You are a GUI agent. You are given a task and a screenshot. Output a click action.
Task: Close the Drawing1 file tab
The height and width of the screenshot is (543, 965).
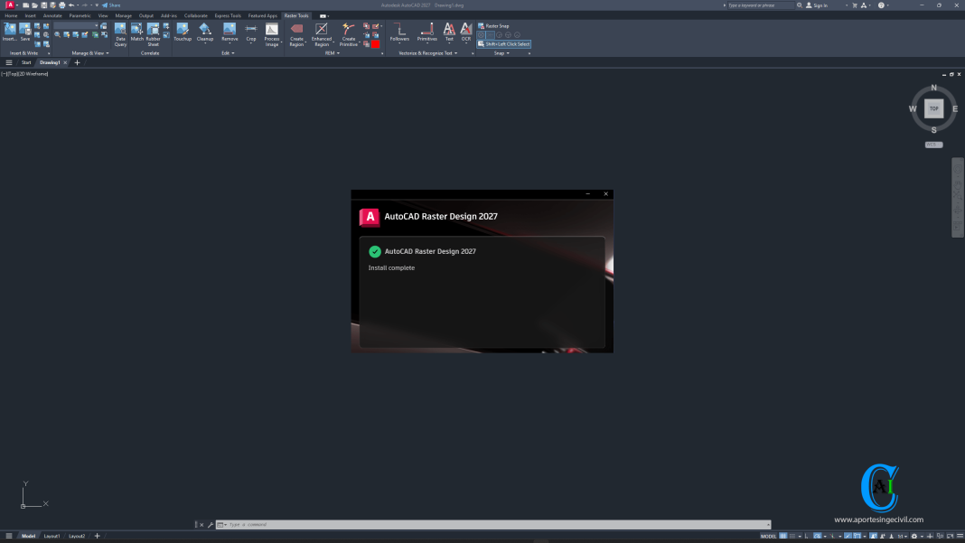click(x=65, y=62)
